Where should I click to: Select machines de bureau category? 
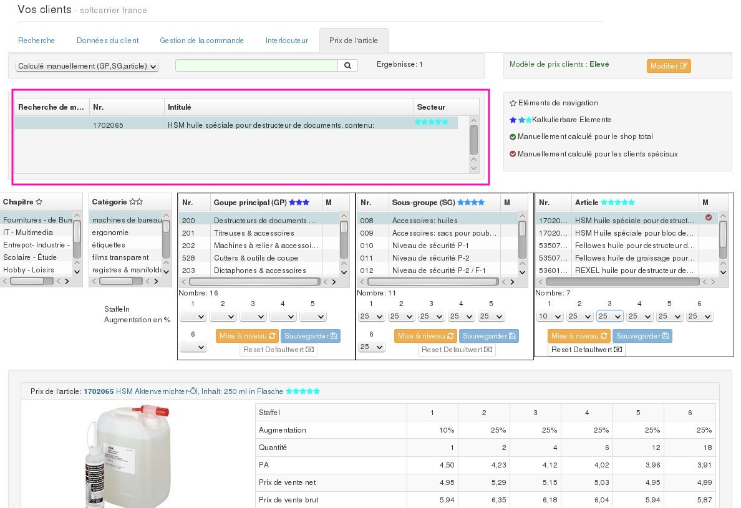pyautogui.click(x=127, y=219)
